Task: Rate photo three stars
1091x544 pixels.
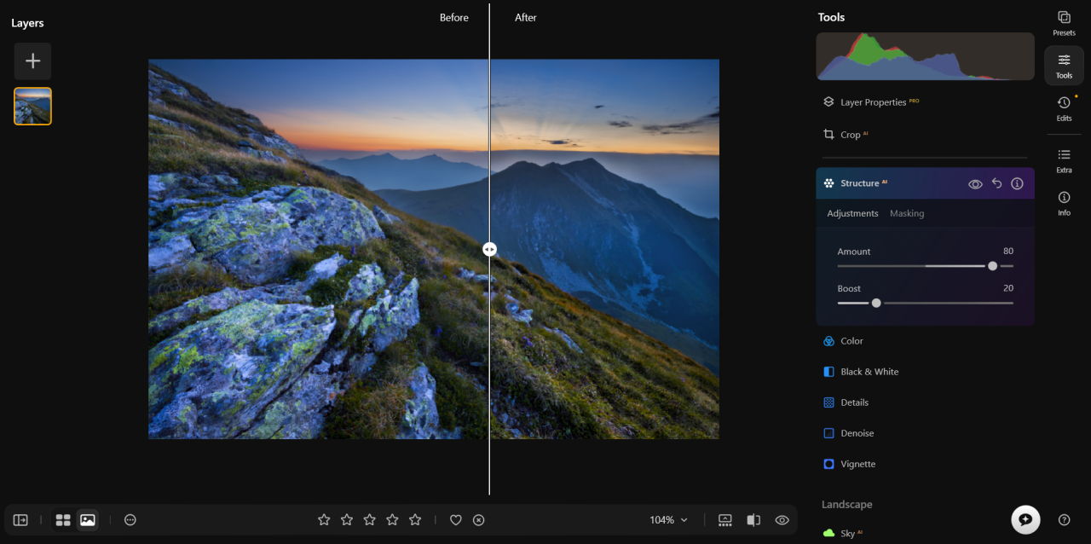Action: point(369,519)
